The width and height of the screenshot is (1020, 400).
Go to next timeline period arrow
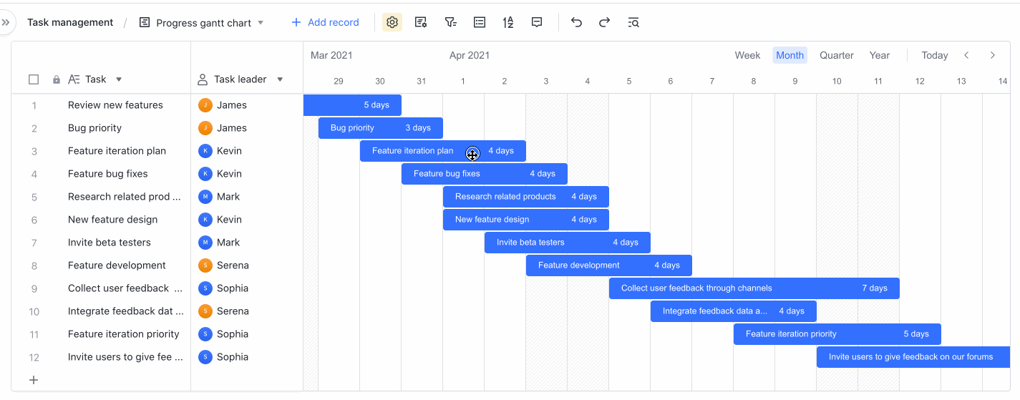click(x=992, y=55)
